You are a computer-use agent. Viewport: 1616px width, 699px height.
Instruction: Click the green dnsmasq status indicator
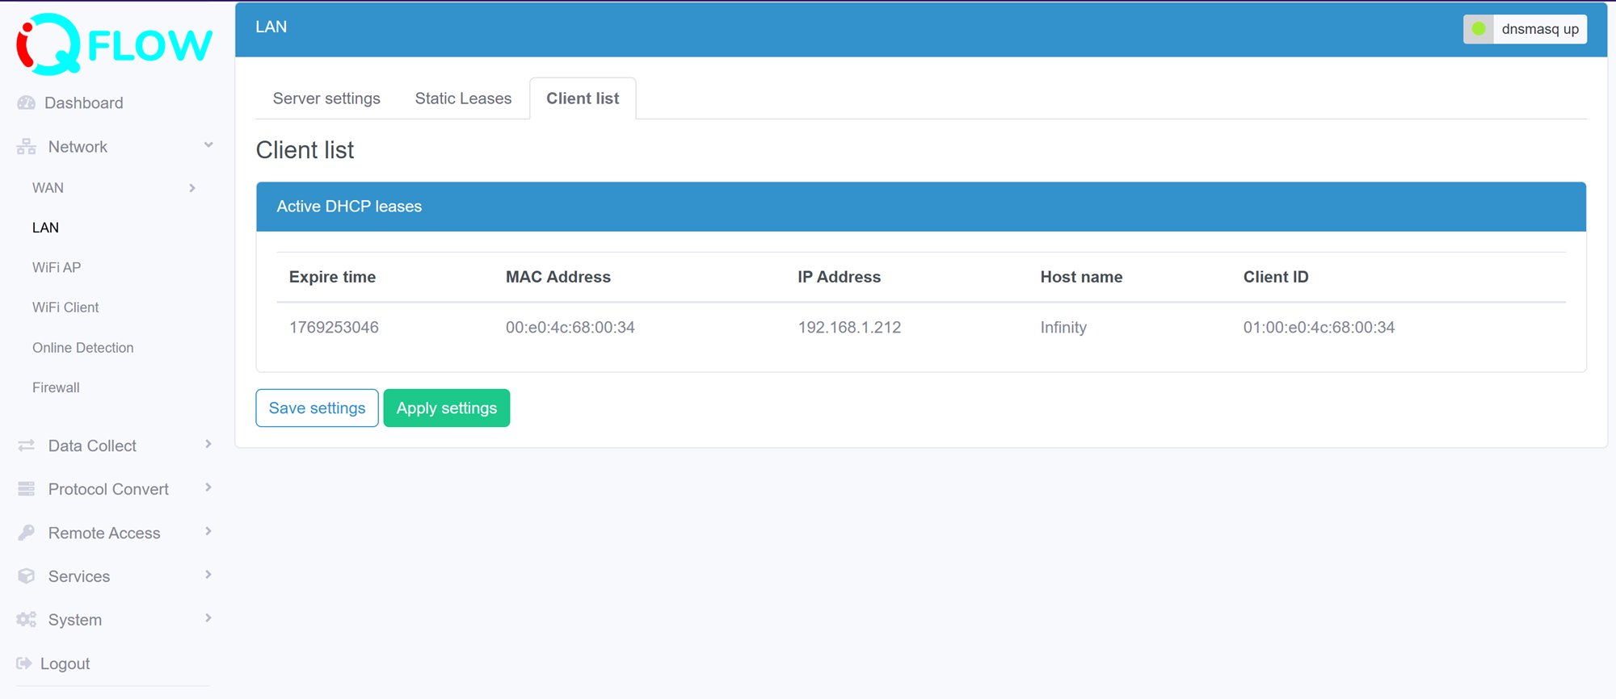point(1479,29)
